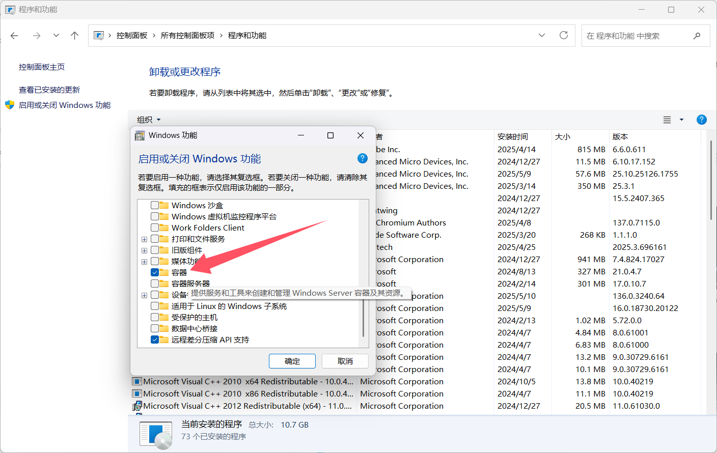Open Help via the blue question mark icon
The height and width of the screenshot is (453, 717).
click(x=701, y=119)
